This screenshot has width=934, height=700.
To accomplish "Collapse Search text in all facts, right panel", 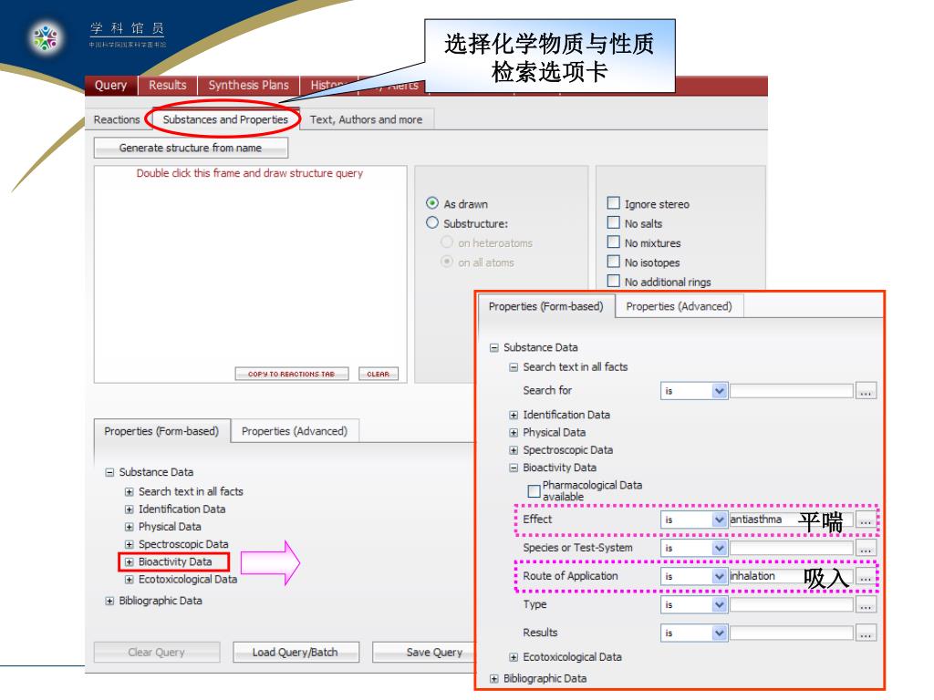I will pyautogui.click(x=514, y=367).
